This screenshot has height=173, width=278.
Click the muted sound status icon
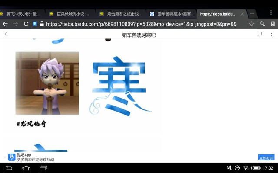click(229, 168)
